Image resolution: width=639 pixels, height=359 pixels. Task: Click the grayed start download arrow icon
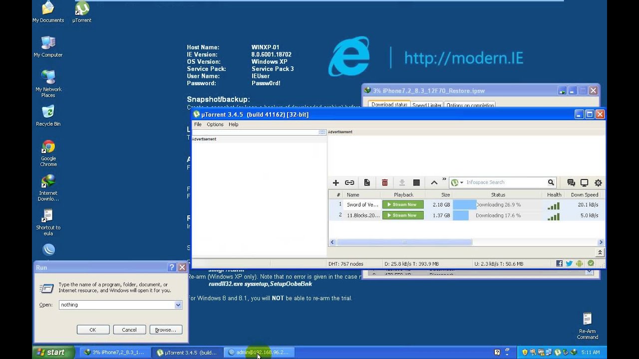[x=402, y=183]
